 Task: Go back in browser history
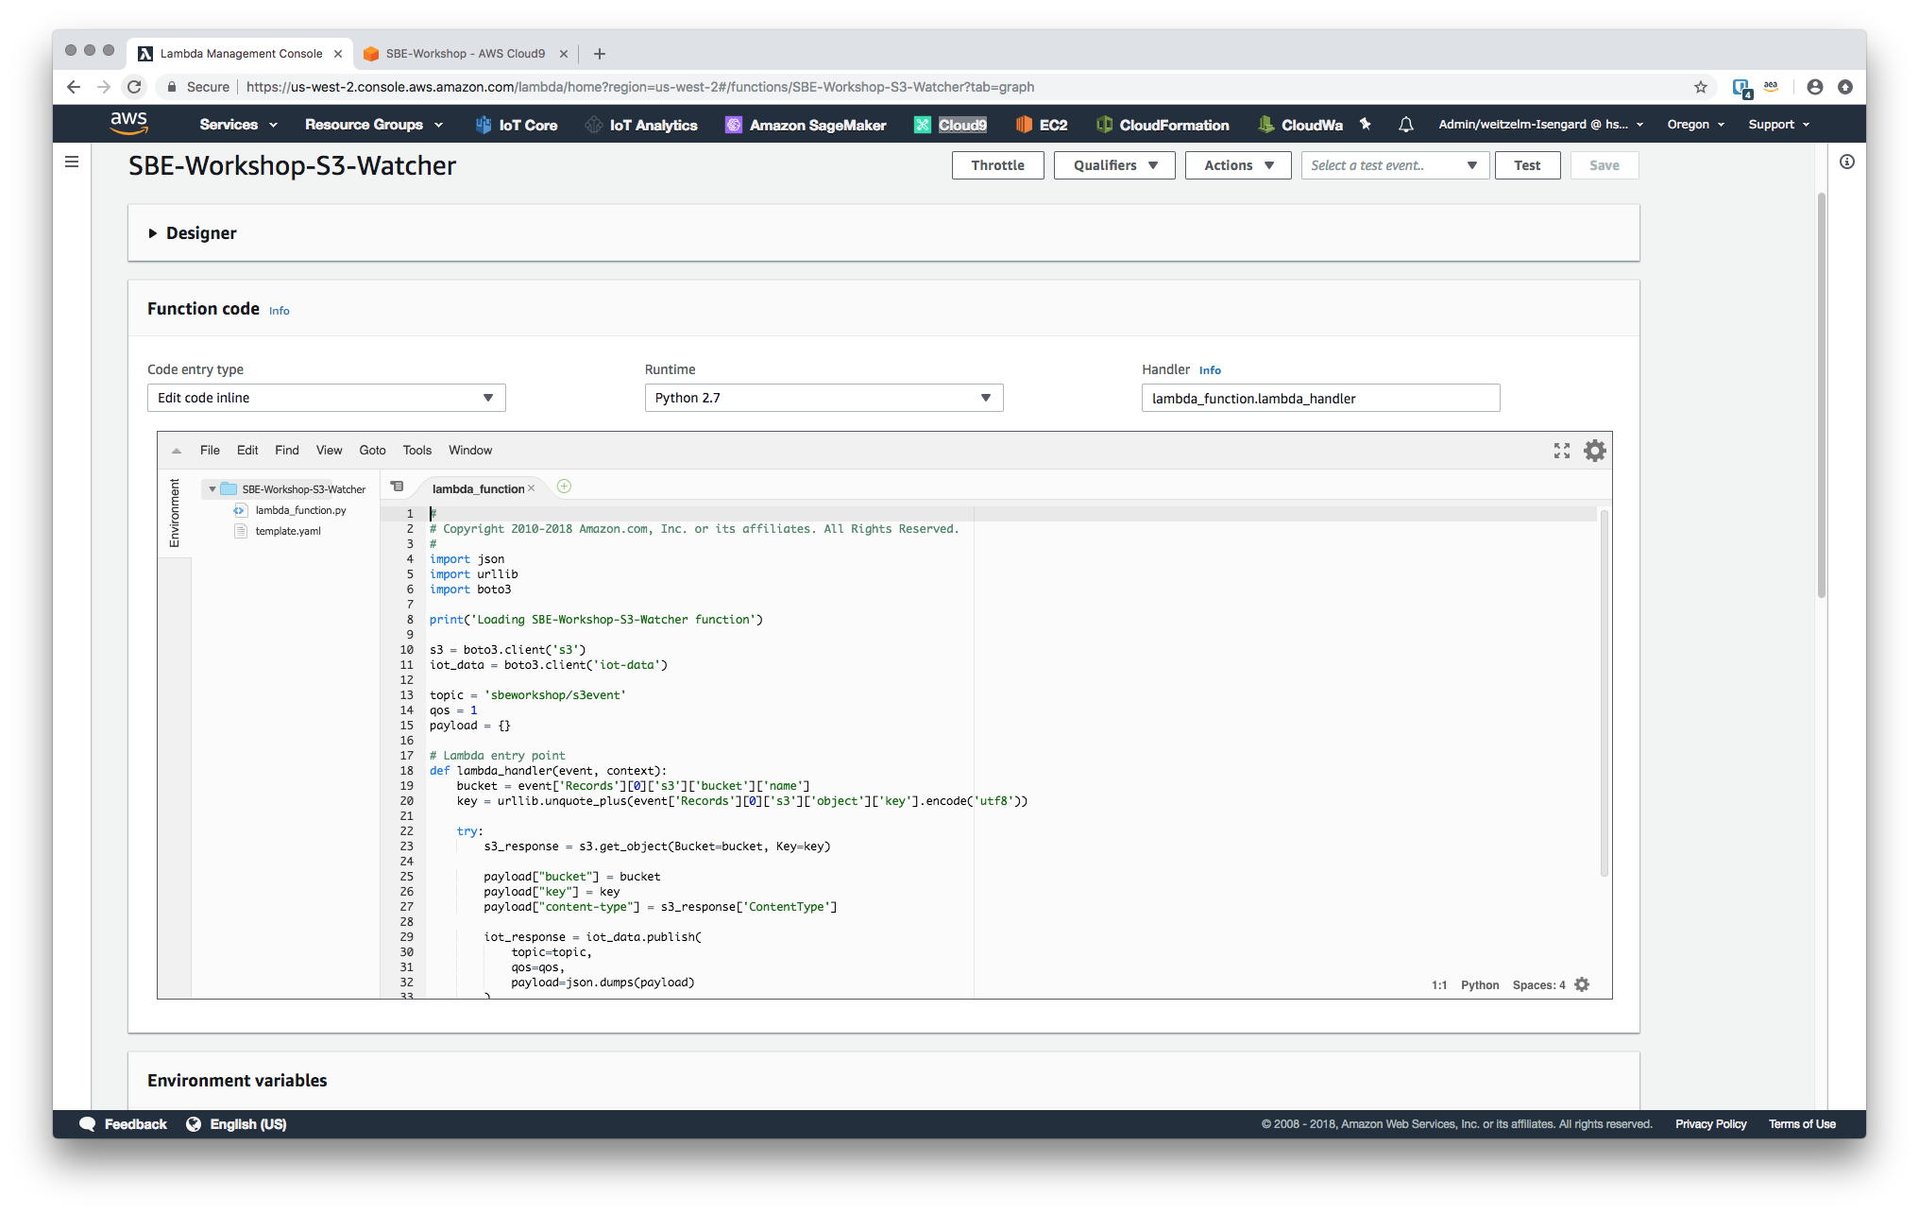[74, 87]
